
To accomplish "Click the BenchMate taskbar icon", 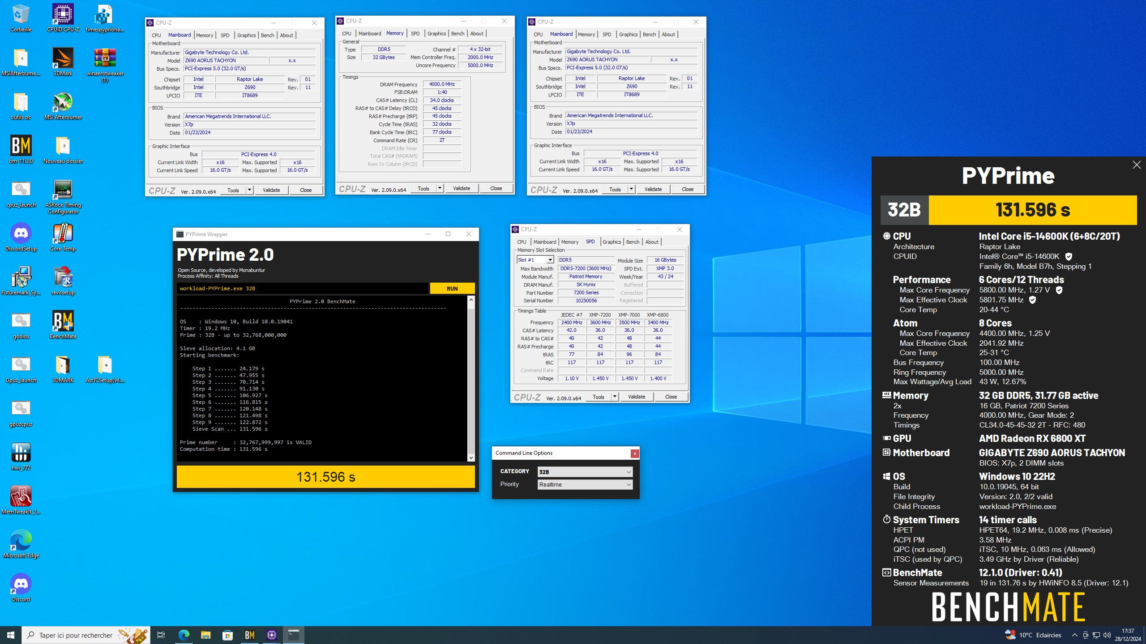I will click(x=249, y=635).
